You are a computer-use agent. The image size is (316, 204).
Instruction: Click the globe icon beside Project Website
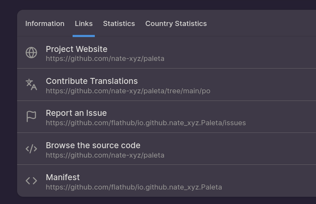pos(31,52)
